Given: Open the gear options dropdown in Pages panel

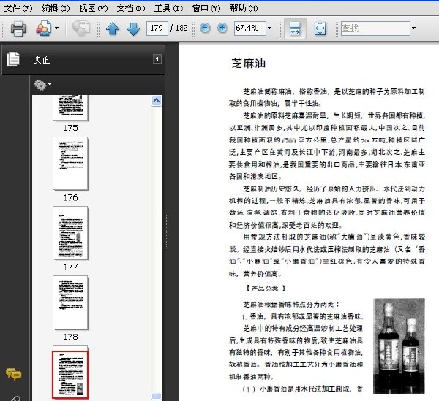Looking at the screenshot, I should (42, 85).
